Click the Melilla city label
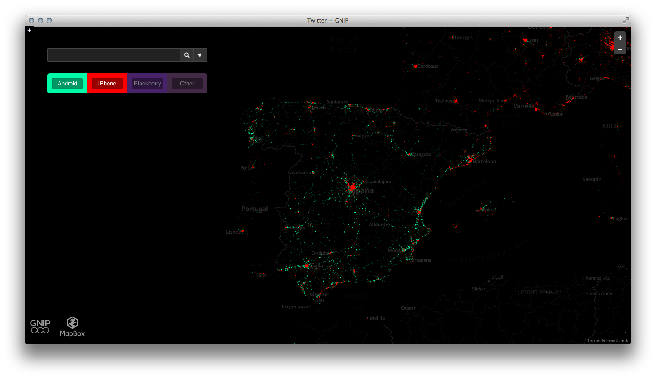 (377, 318)
